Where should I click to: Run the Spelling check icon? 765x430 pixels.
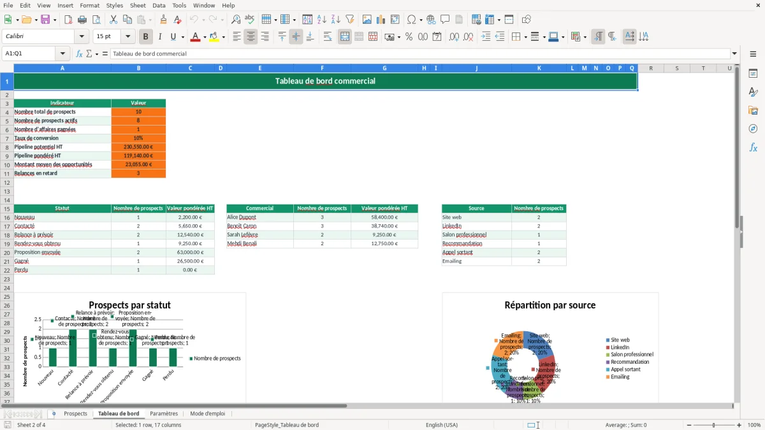click(250, 20)
